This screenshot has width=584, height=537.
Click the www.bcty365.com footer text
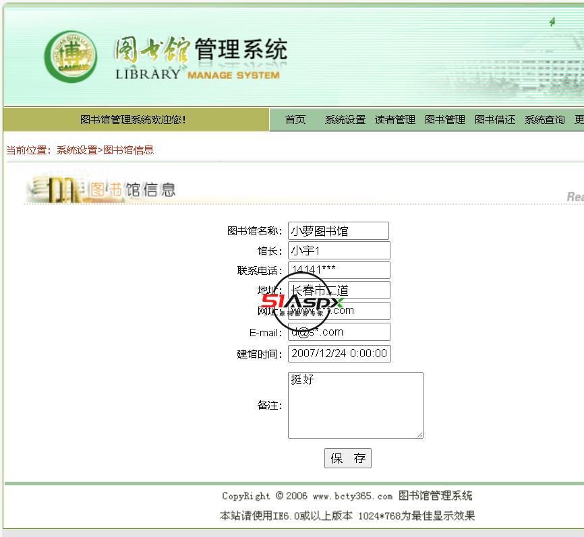(353, 496)
